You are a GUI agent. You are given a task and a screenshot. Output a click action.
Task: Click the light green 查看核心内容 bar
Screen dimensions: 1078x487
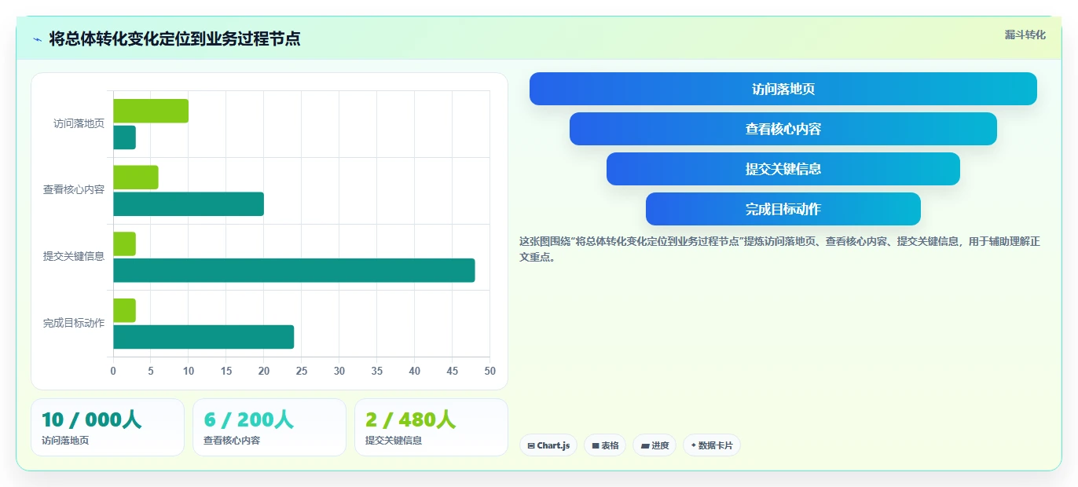pyautogui.click(x=136, y=178)
